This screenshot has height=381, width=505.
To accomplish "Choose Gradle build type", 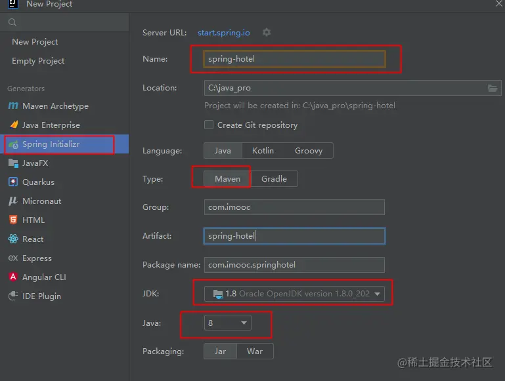I will (x=274, y=179).
